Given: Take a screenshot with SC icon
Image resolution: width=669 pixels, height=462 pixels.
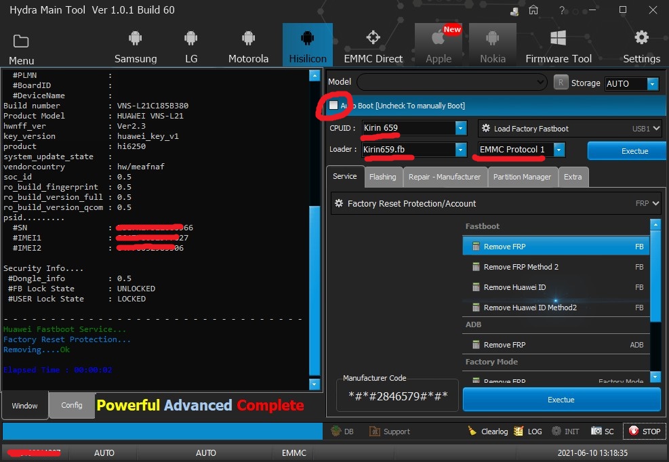Looking at the screenshot, I should tap(596, 431).
